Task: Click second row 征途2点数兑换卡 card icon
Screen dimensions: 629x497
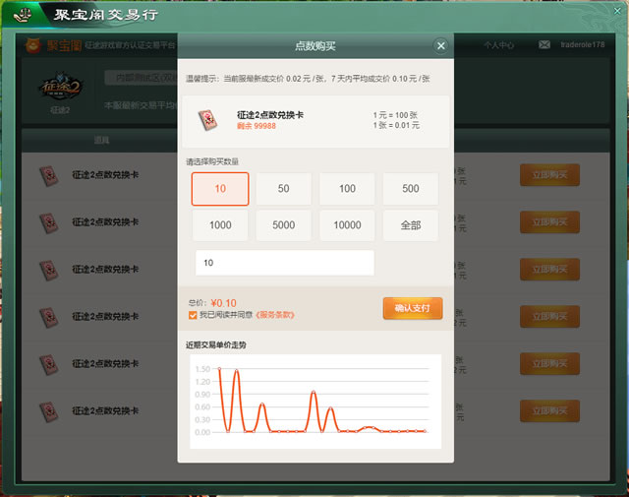Action: point(49,223)
